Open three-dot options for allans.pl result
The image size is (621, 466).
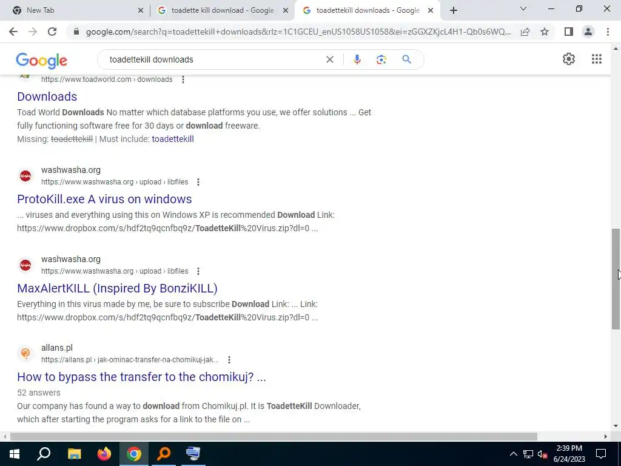pyautogui.click(x=229, y=360)
